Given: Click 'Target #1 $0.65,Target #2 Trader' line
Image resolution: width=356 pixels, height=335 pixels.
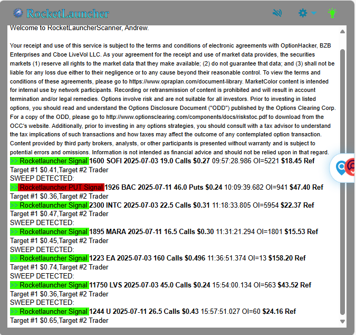Looking at the screenshot, I should tap(59, 320).
